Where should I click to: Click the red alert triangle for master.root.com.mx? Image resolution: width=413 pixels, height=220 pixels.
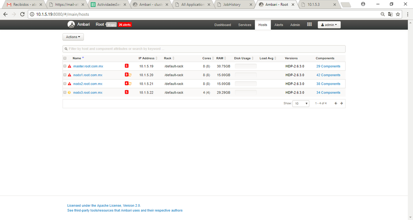[70, 66]
